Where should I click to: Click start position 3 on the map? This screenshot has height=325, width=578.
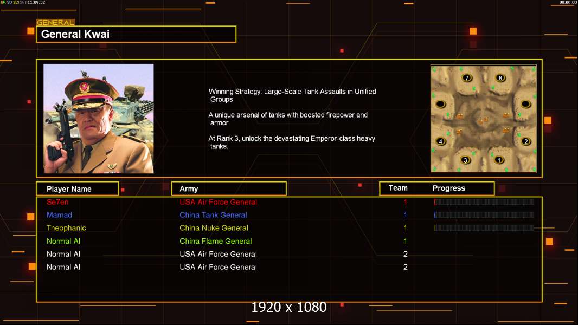coord(466,160)
